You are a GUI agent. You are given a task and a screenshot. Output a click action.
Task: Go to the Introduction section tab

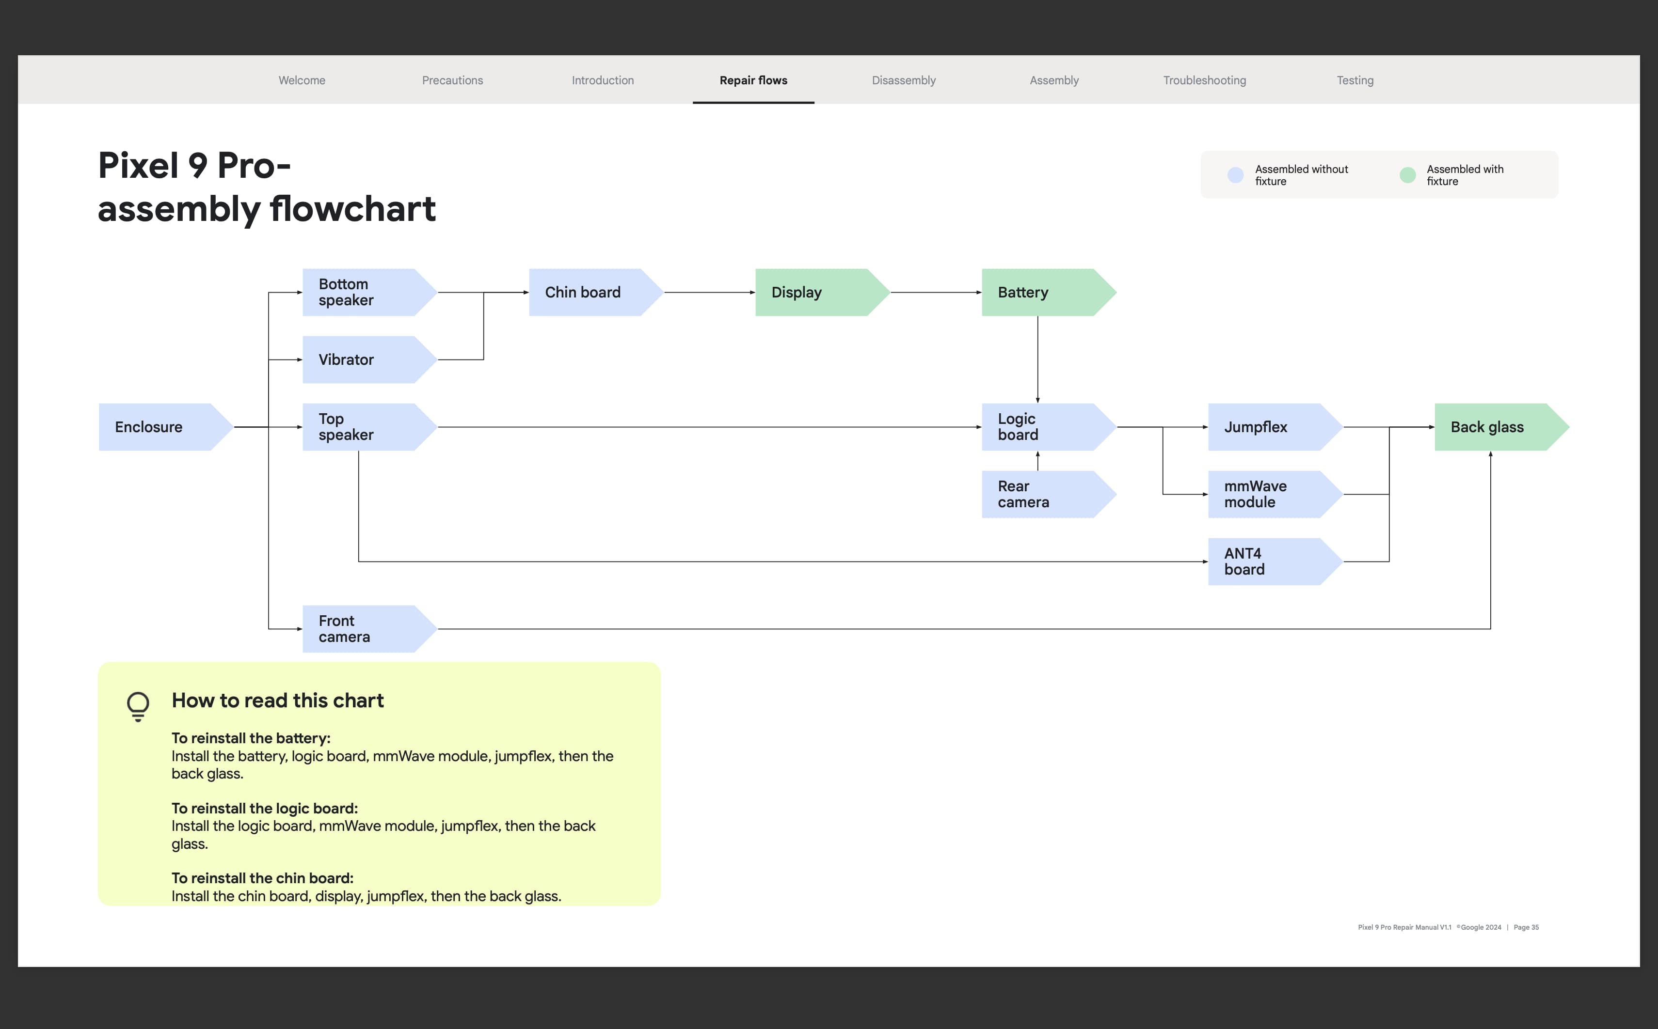click(603, 80)
